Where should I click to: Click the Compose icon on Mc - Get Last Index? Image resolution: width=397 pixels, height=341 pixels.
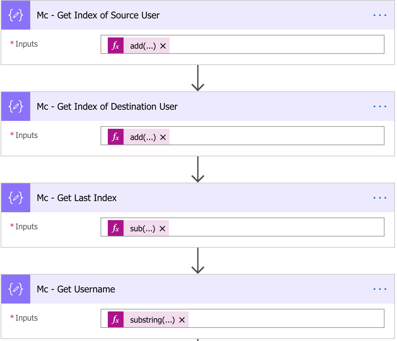pyautogui.click(x=15, y=197)
